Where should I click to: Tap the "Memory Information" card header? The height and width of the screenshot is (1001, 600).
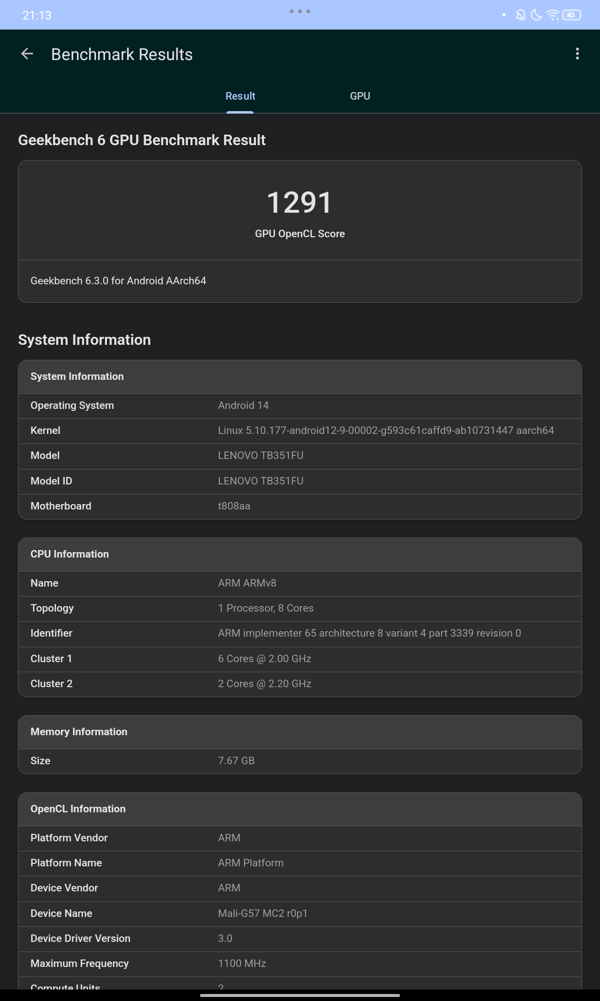[300, 732]
